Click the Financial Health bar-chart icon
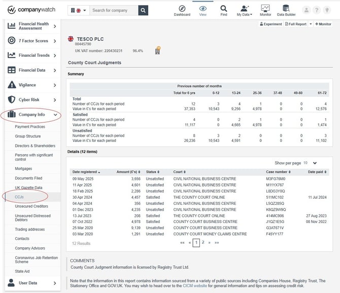 pyautogui.click(x=12, y=26)
